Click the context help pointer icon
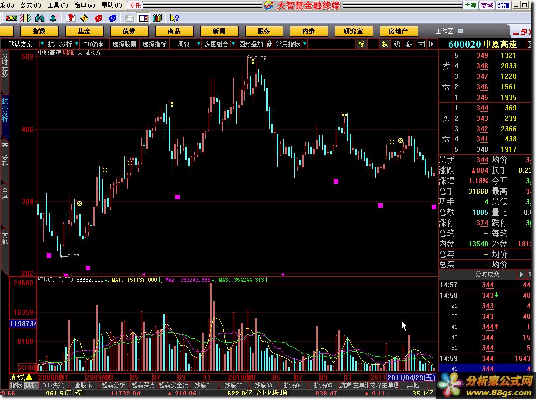Screen dimensions: 537x400 coord(174,18)
